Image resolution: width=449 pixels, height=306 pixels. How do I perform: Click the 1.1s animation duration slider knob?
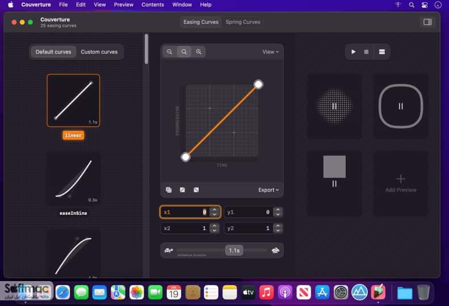(234, 250)
